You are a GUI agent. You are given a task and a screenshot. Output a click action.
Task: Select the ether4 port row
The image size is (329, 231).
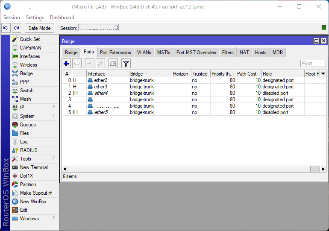coord(194,93)
